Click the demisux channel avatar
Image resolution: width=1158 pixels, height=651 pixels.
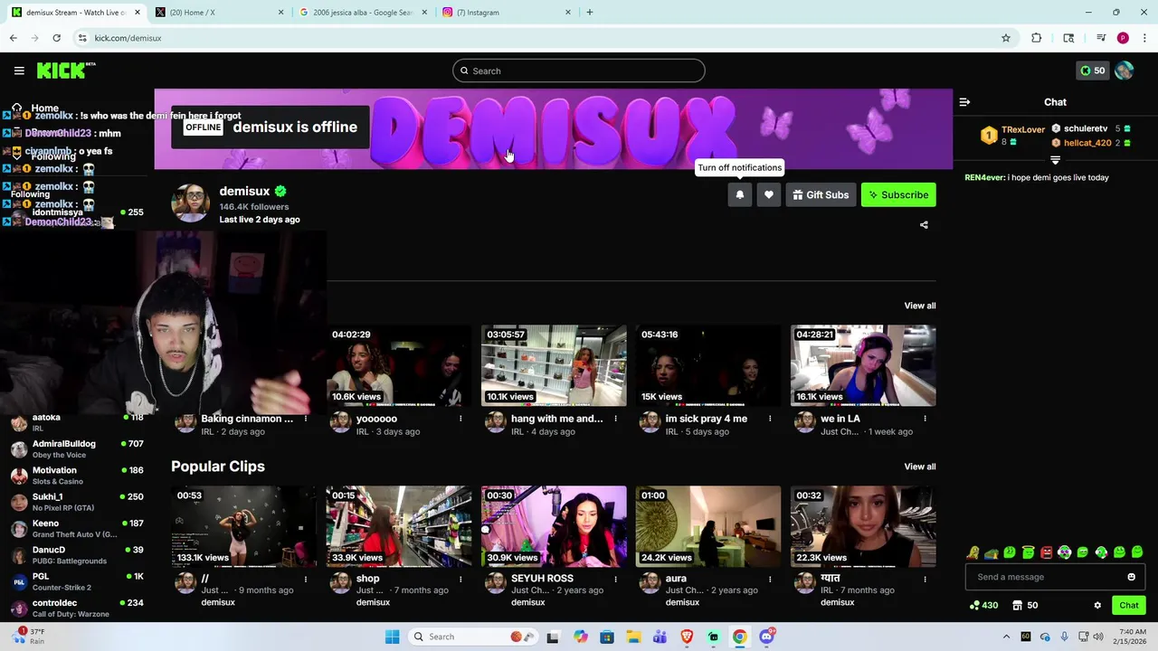tap(190, 203)
